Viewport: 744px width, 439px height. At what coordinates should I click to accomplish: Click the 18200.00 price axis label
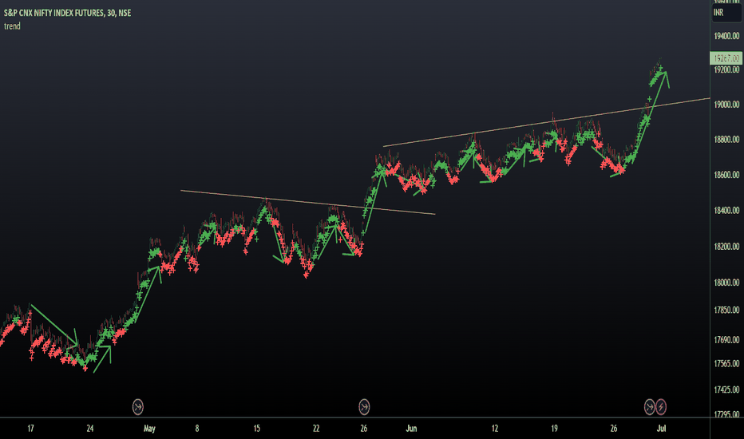(x=726, y=247)
